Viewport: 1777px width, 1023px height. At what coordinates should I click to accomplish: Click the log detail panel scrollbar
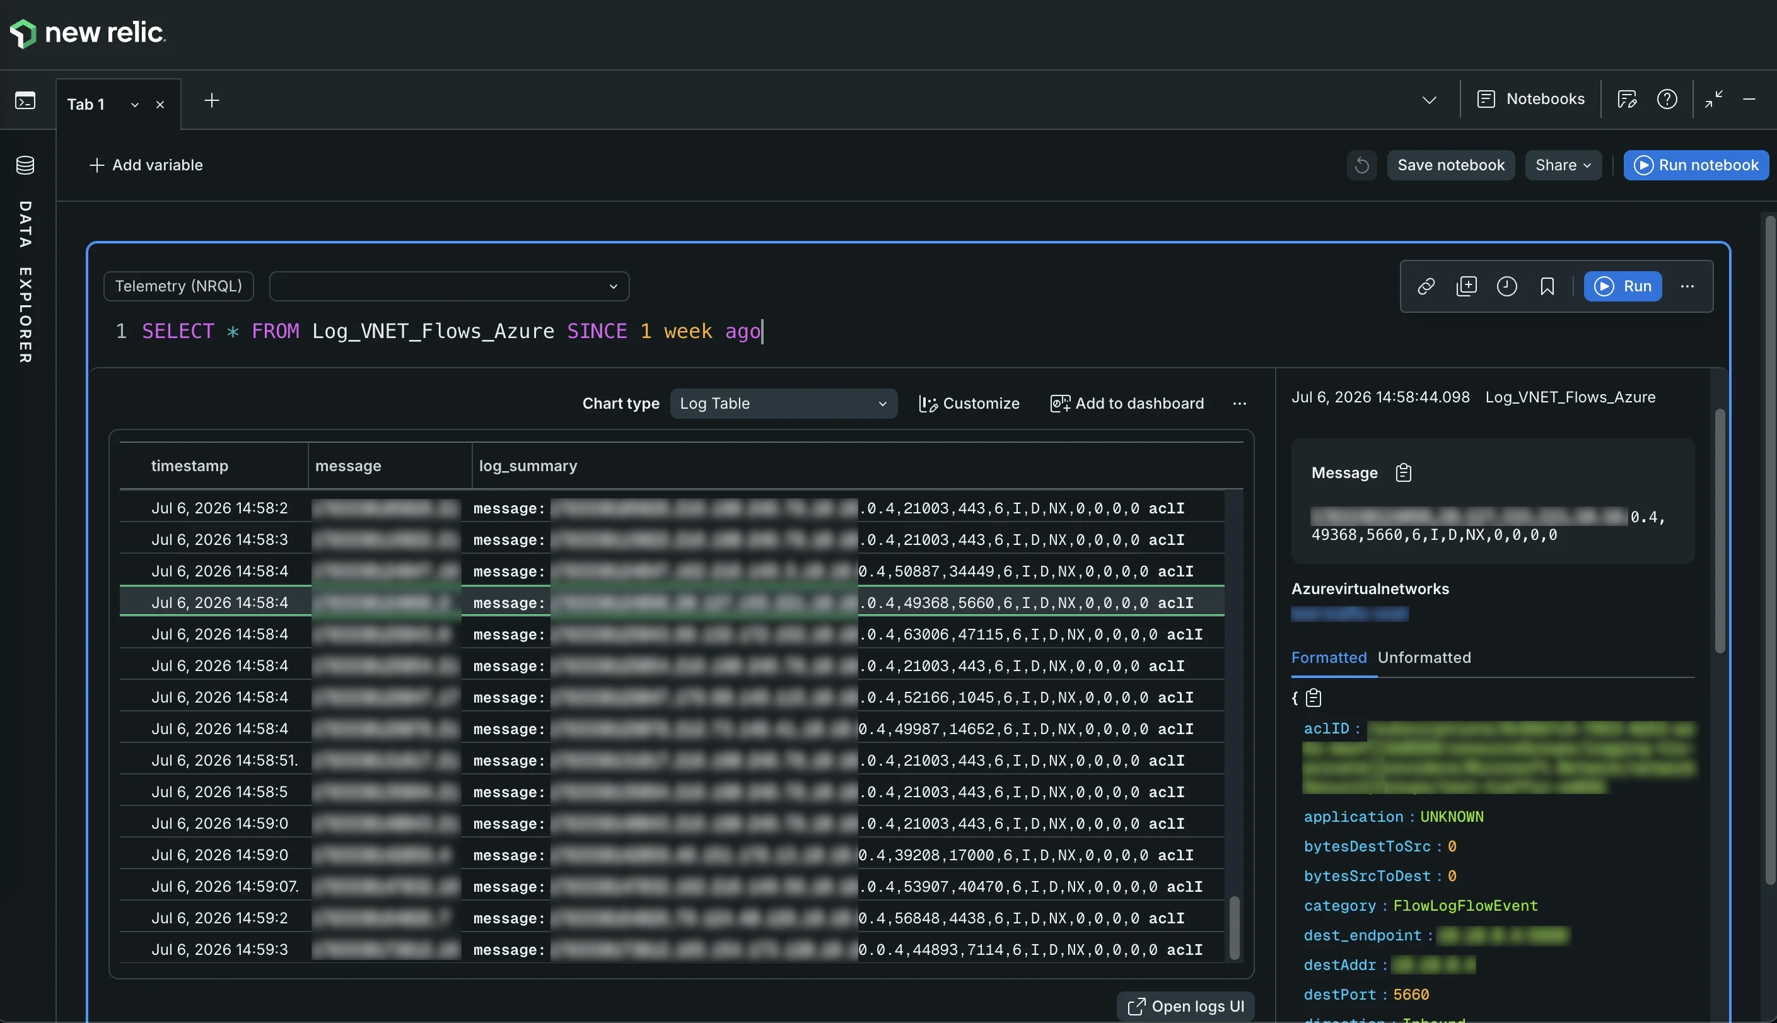1720,530
